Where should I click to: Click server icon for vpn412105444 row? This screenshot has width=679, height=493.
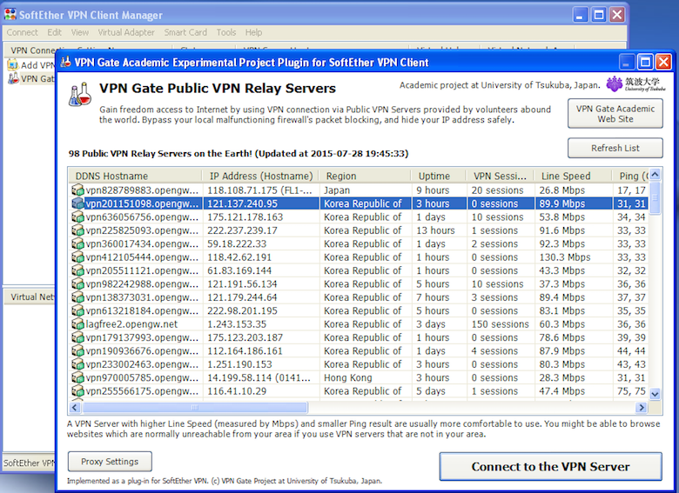(x=78, y=256)
